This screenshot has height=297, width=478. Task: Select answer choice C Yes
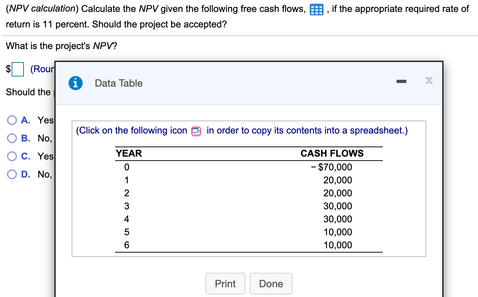(12, 156)
